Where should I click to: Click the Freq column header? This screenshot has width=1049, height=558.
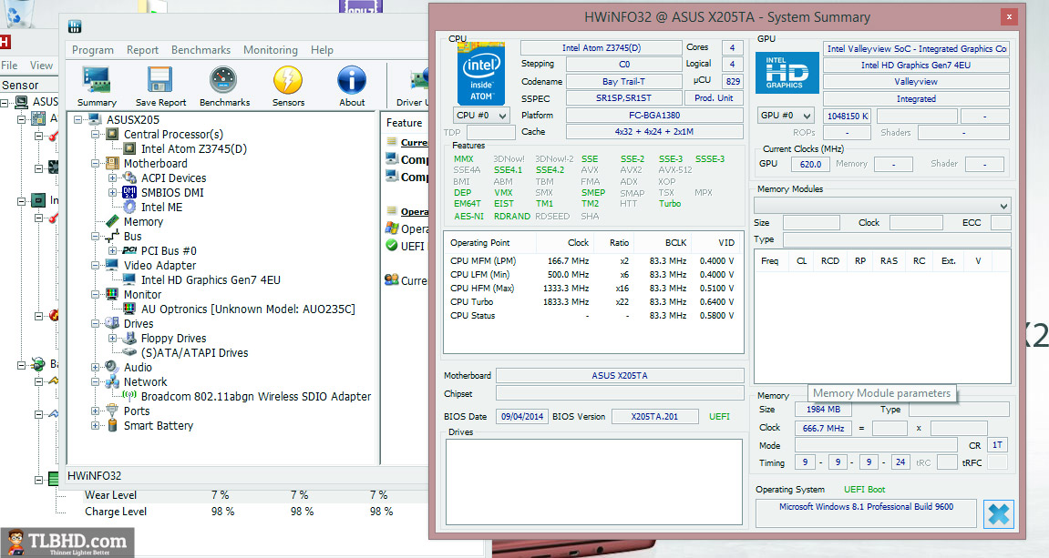pyautogui.click(x=770, y=260)
